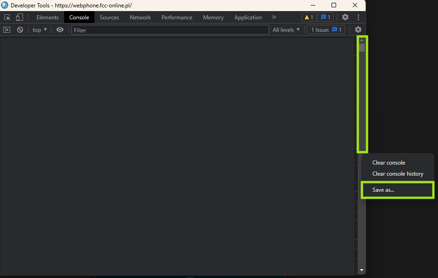This screenshot has width=438, height=278.
Task: Switch to the Application tab
Action: [x=248, y=18]
